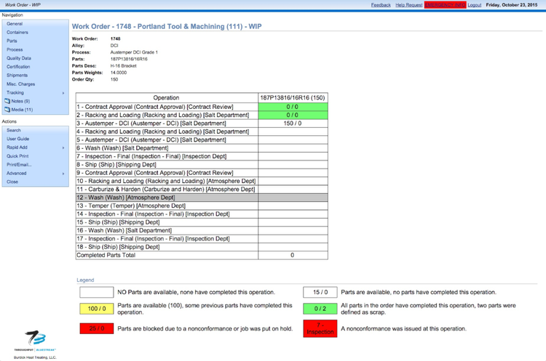Select row 4 - Racking and Loading
The width and height of the screenshot is (546, 361).
167,131
